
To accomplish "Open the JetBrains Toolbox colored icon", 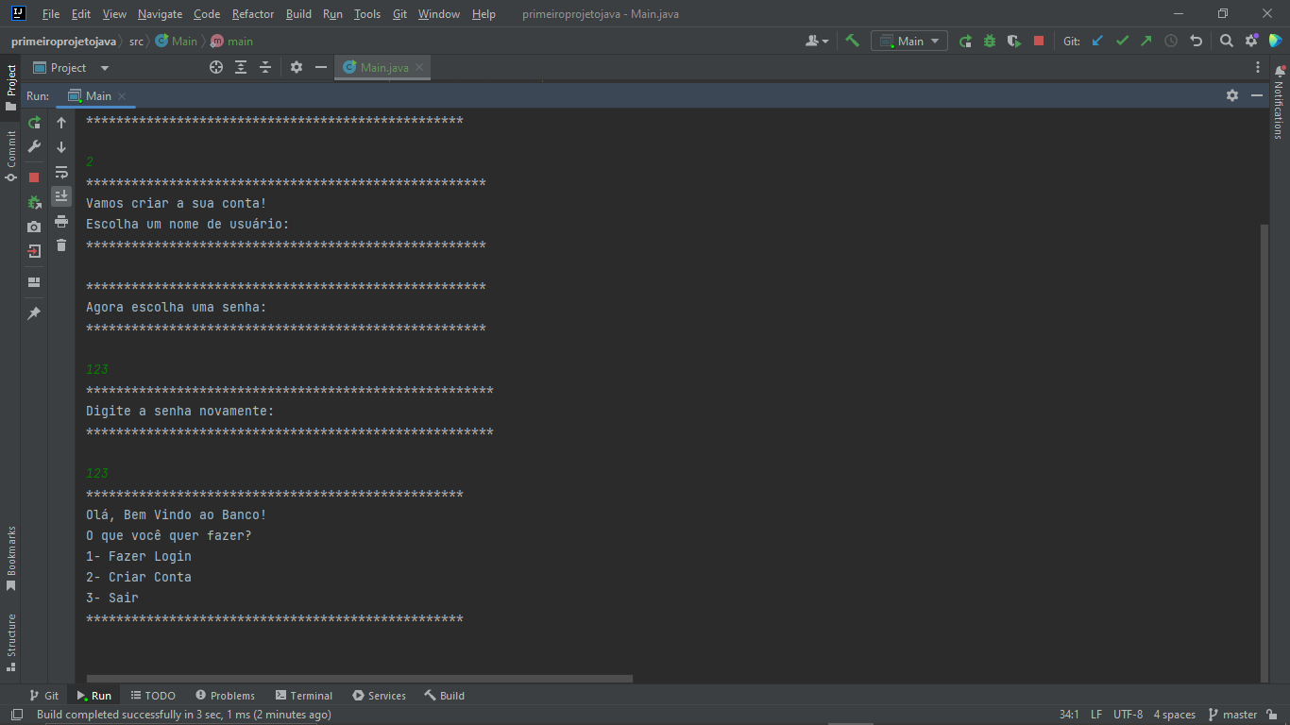I will tap(1275, 41).
